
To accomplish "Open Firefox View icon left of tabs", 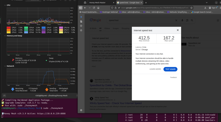I will point(85,3).
